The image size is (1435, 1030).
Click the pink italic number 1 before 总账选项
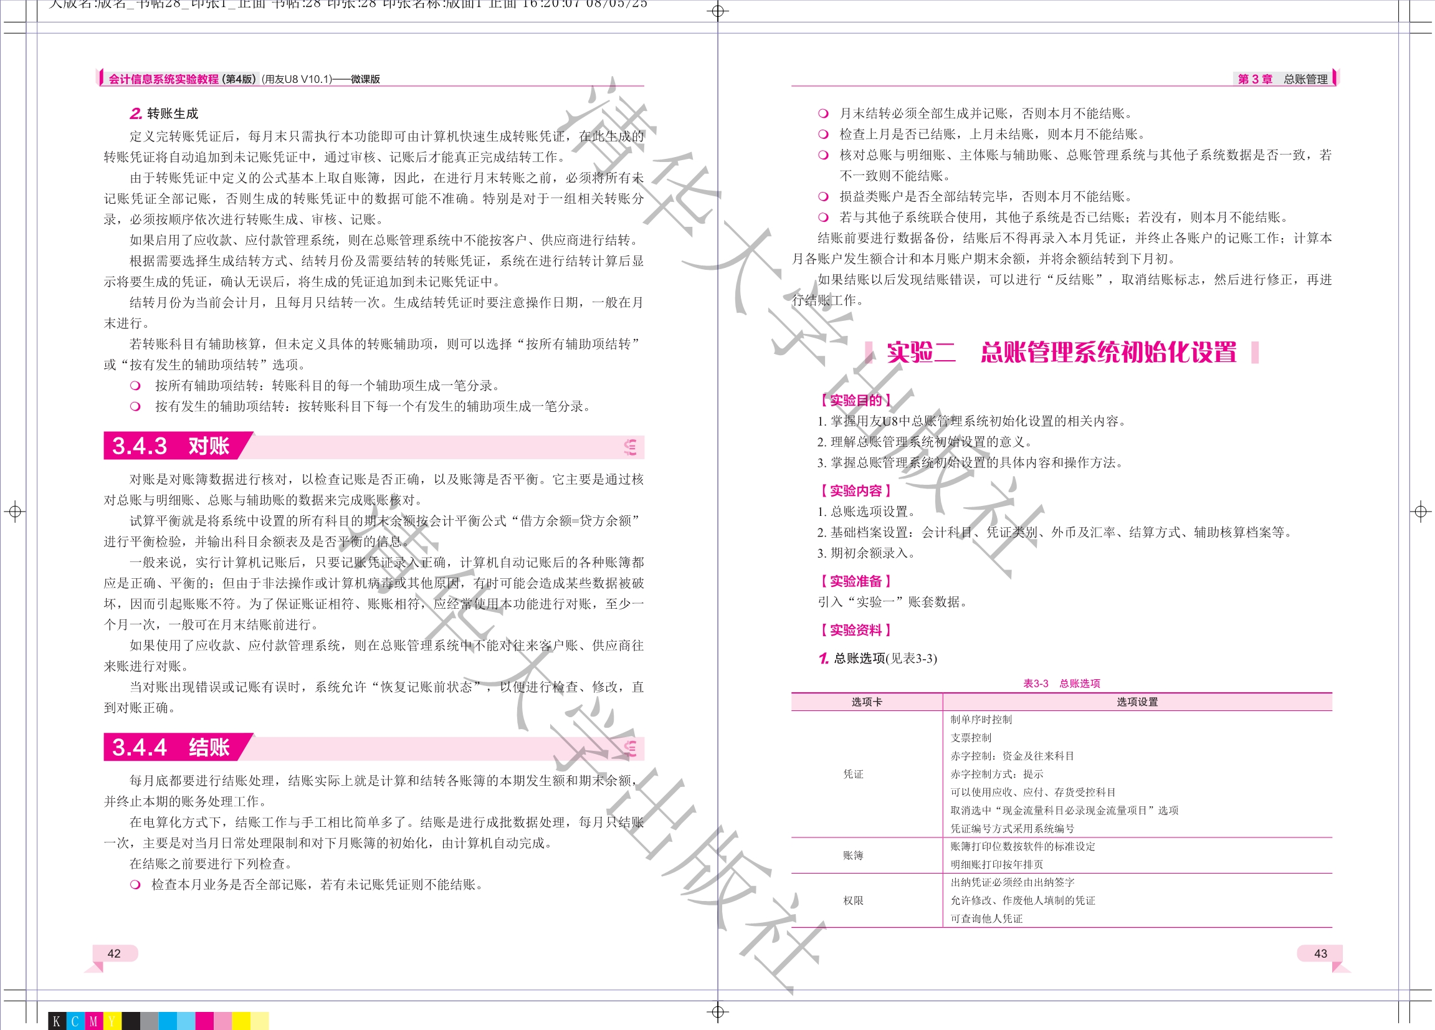coord(823,659)
